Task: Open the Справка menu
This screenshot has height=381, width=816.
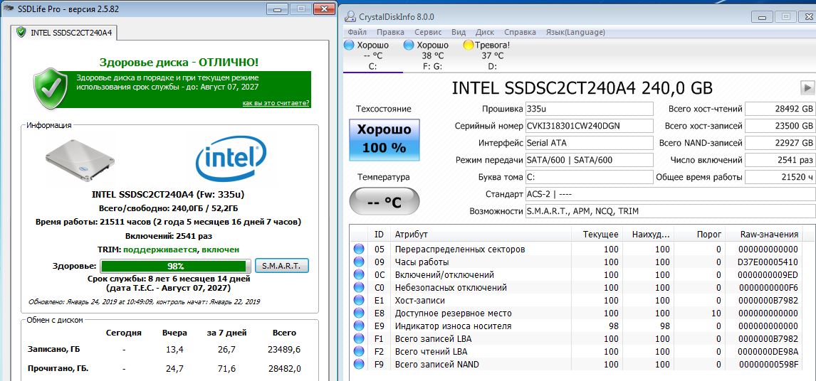Action: coord(520,32)
